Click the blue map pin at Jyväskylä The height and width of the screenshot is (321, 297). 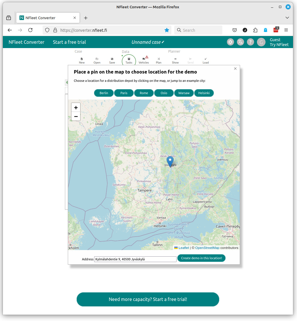pos(170,162)
